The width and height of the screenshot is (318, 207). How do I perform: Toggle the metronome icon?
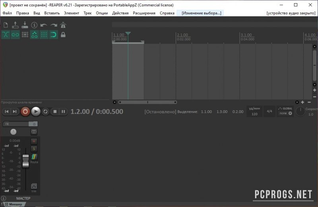point(63,25)
